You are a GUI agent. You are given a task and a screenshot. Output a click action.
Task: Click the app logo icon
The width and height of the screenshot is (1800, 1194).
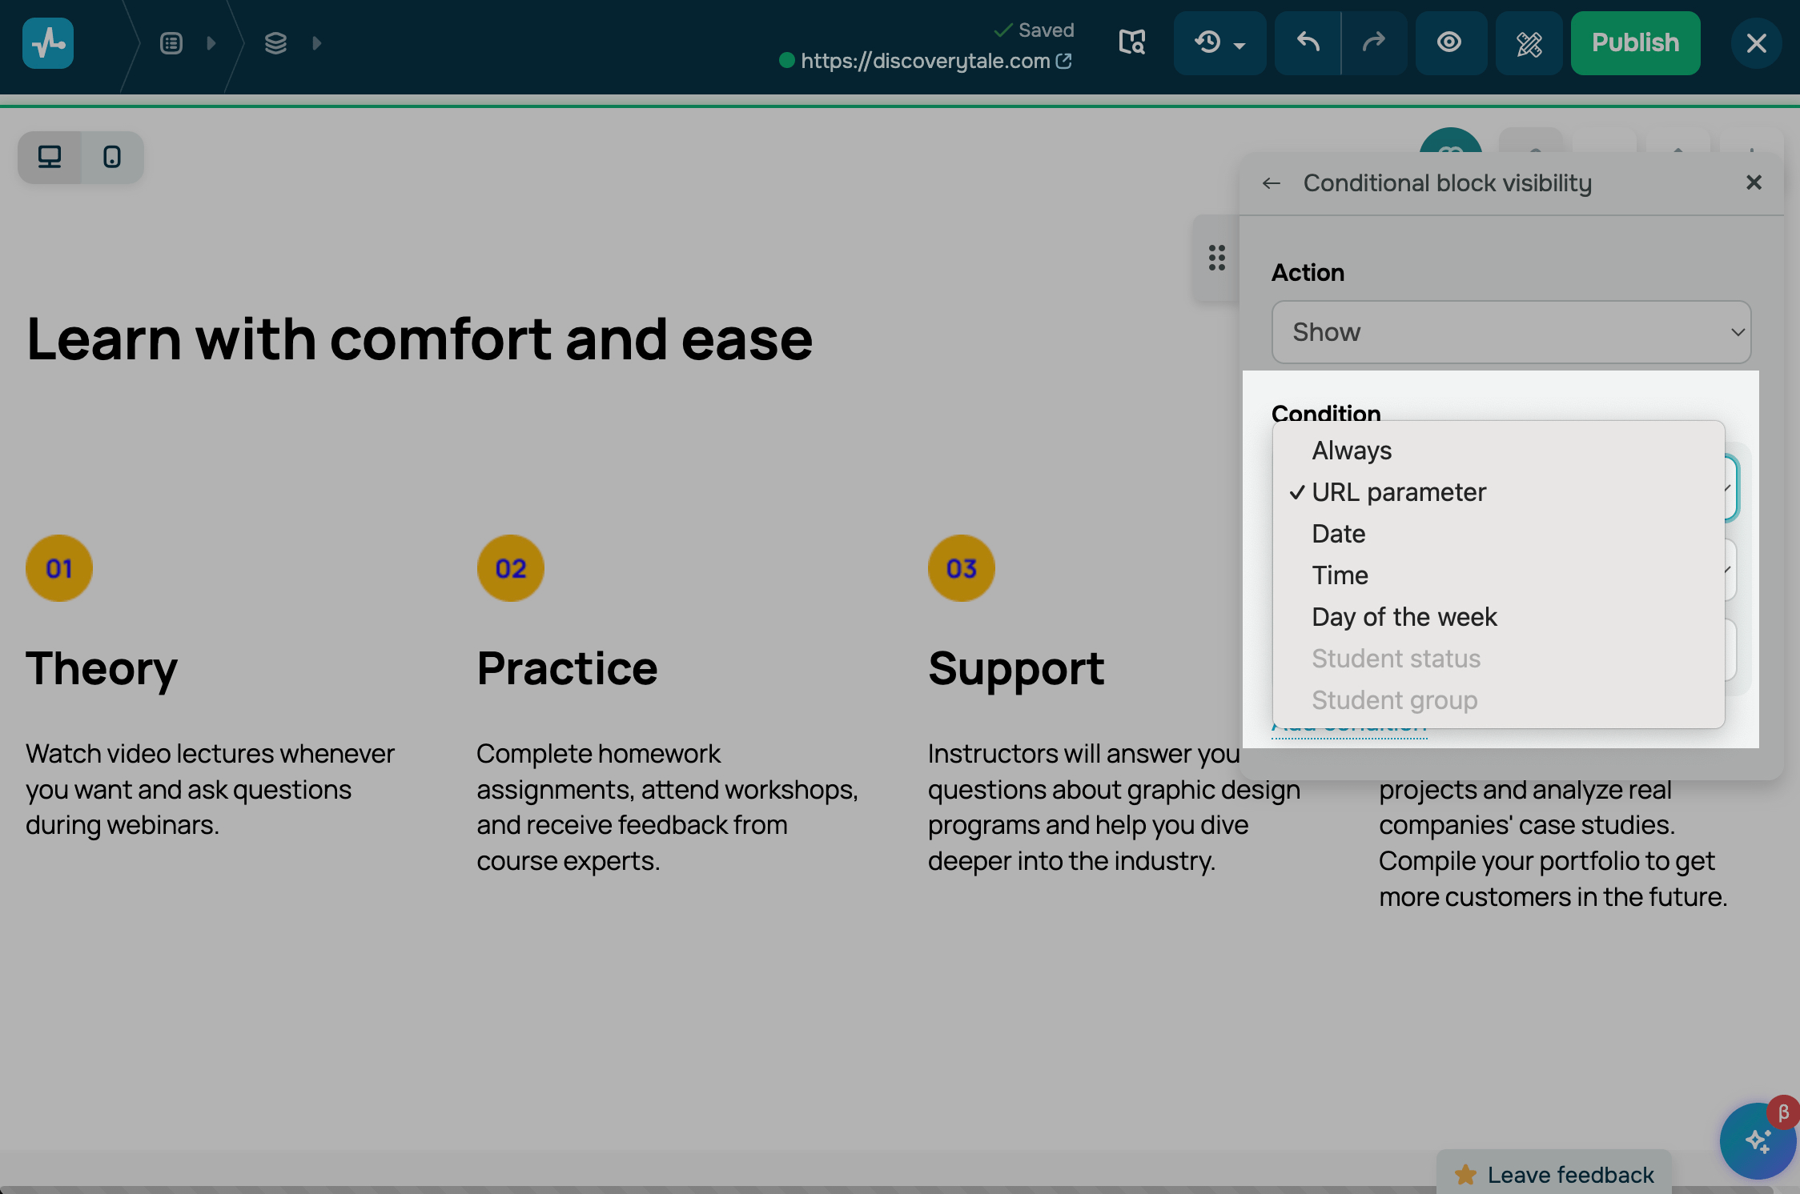click(48, 43)
